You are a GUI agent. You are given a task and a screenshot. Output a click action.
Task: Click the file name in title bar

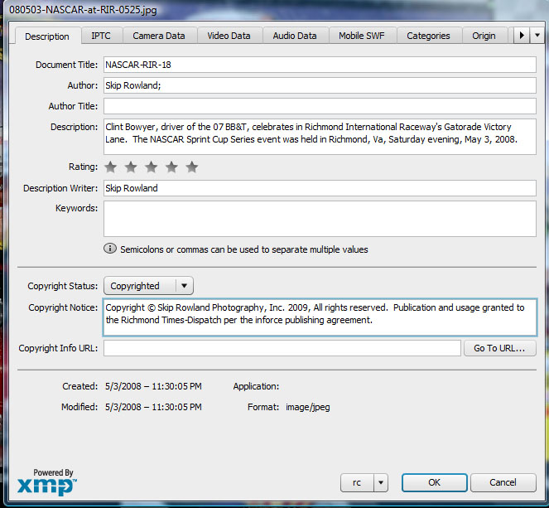tap(83, 10)
